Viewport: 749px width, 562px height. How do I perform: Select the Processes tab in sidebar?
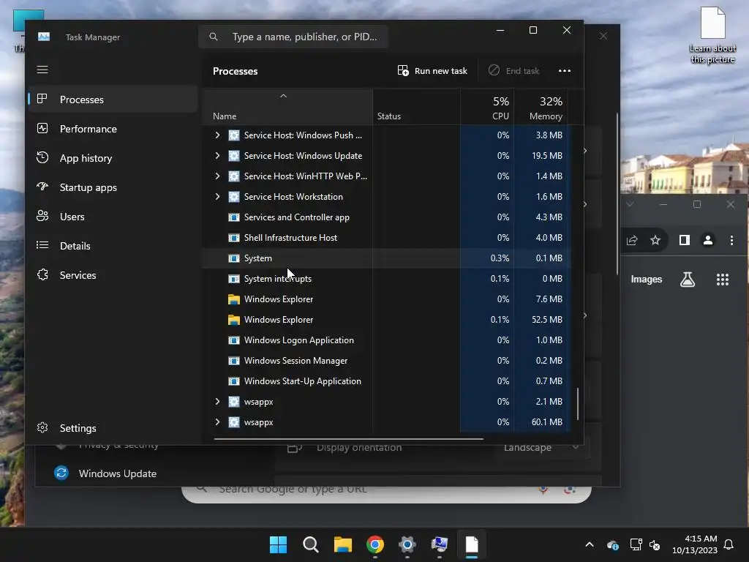[x=113, y=100]
